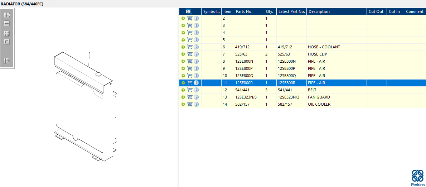
Task: Click the Perkins logo
Action: pos(418,178)
